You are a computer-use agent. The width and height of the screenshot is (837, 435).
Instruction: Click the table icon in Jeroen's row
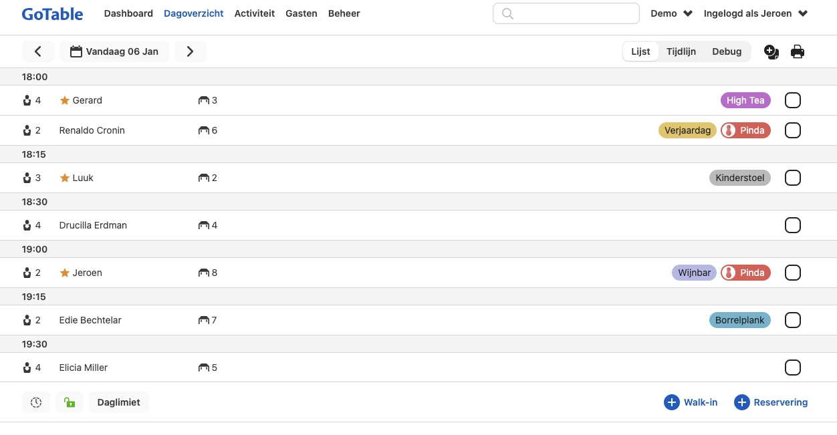(x=204, y=273)
